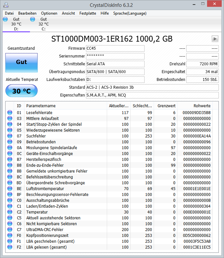
Task: Open the Optionen menu
Action: tap(49, 13)
